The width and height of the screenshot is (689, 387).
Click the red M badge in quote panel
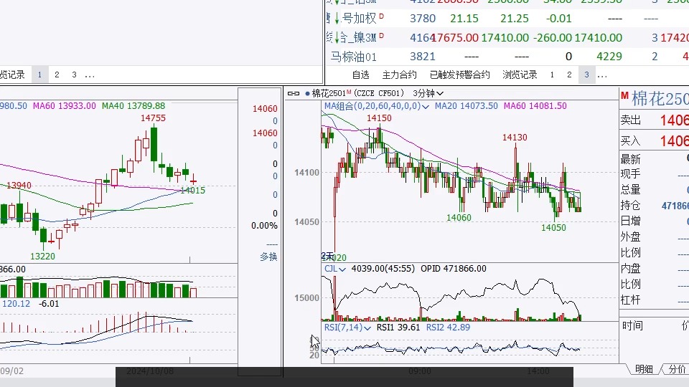[x=624, y=97]
